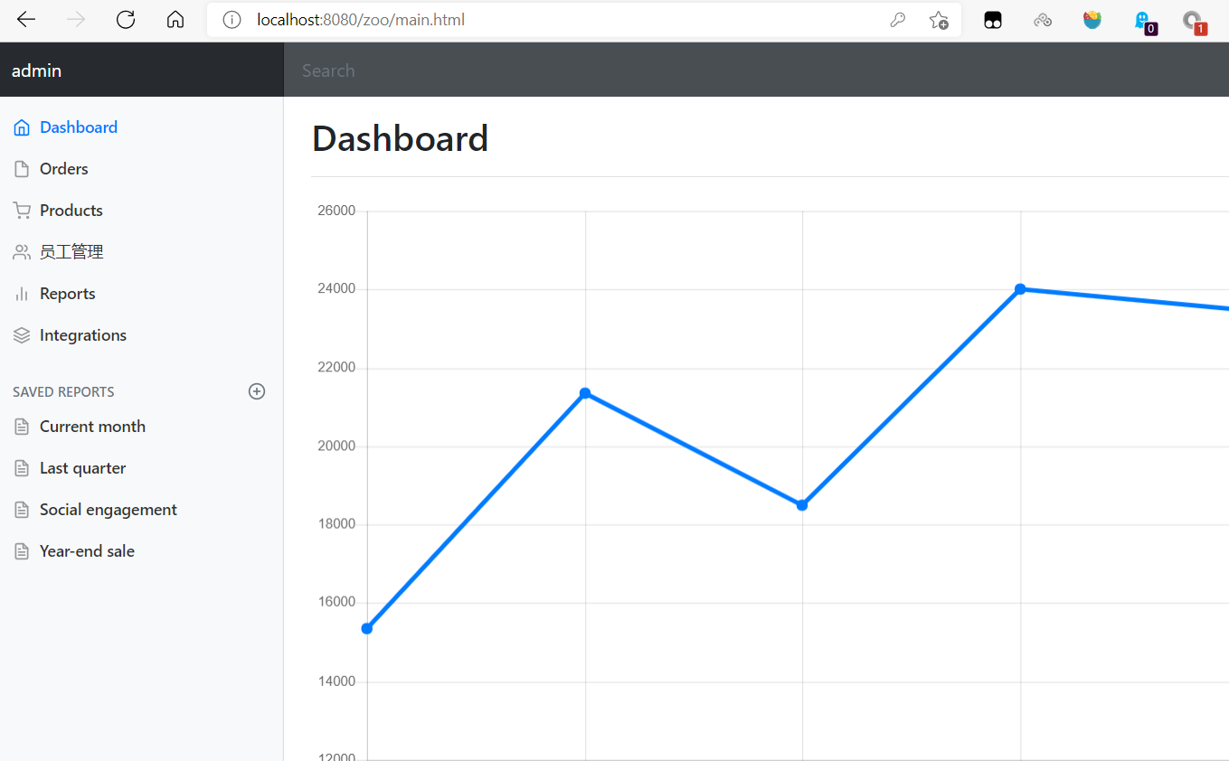This screenshot has height=761, width=1229.
Task: Click the browser back arrow
Action: (26, 20)
